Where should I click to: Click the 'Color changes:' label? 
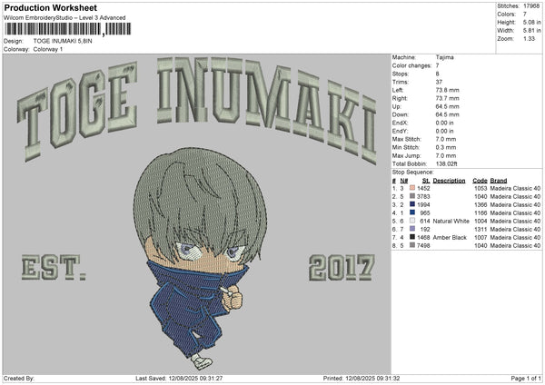click(411, 65)
